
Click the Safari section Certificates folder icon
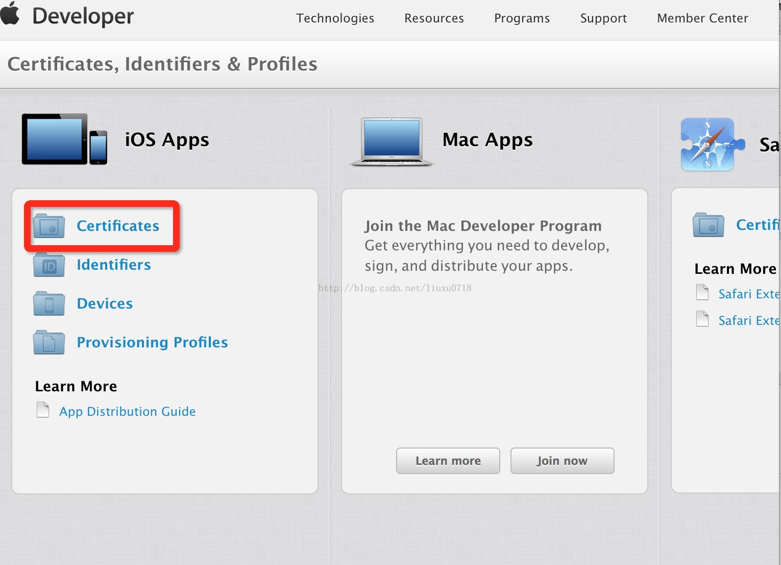coord(709,225)
